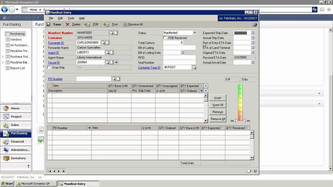Viewport: 333px width, 187px height.
Task: Click the Post toolbar button
Action: tap(111, 24)
